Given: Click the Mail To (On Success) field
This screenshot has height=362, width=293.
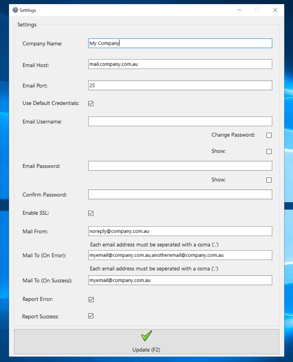Looking at the screenshot, I should tap(180, 280).
